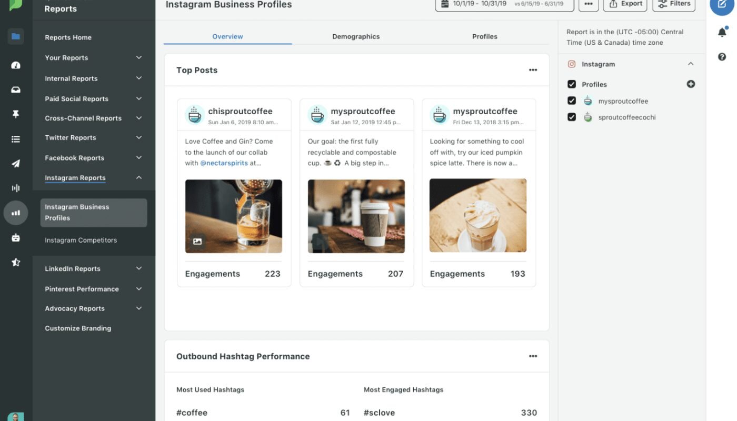The width and height of the screenshot is (737, 421).
Task: Open the star reviews icon
Action: (16, 262)
